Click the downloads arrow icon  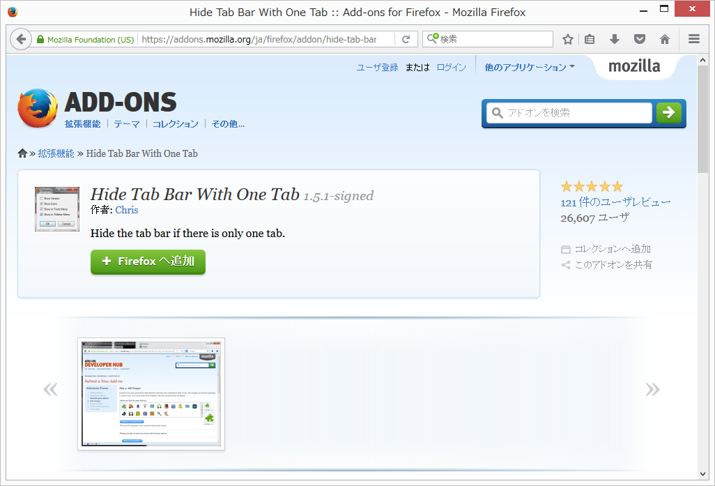(614, 39)
